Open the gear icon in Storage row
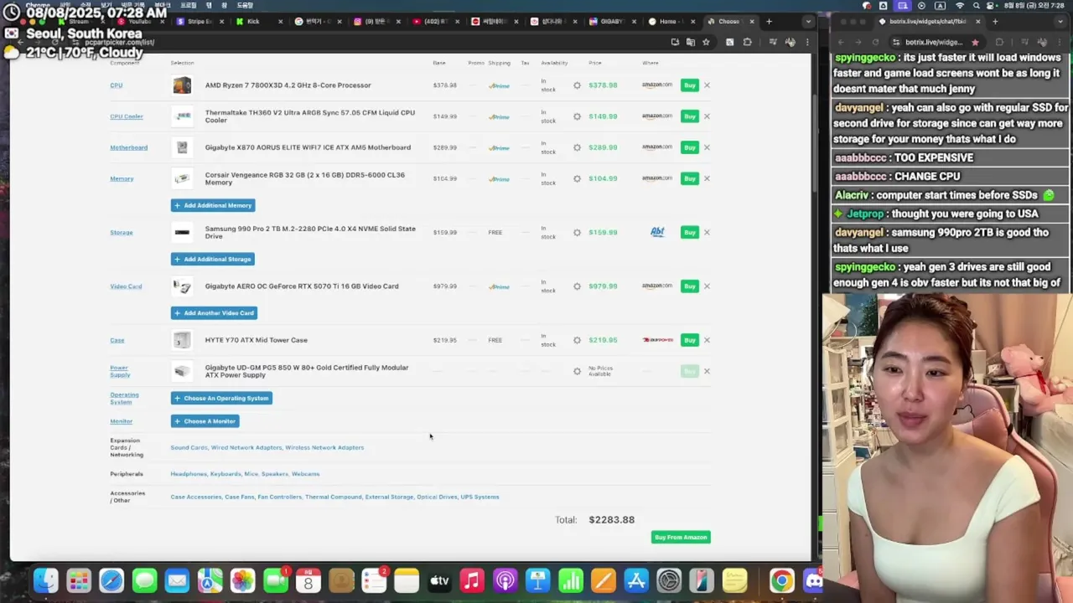The image size is (1073, 603). coord(577,233)
